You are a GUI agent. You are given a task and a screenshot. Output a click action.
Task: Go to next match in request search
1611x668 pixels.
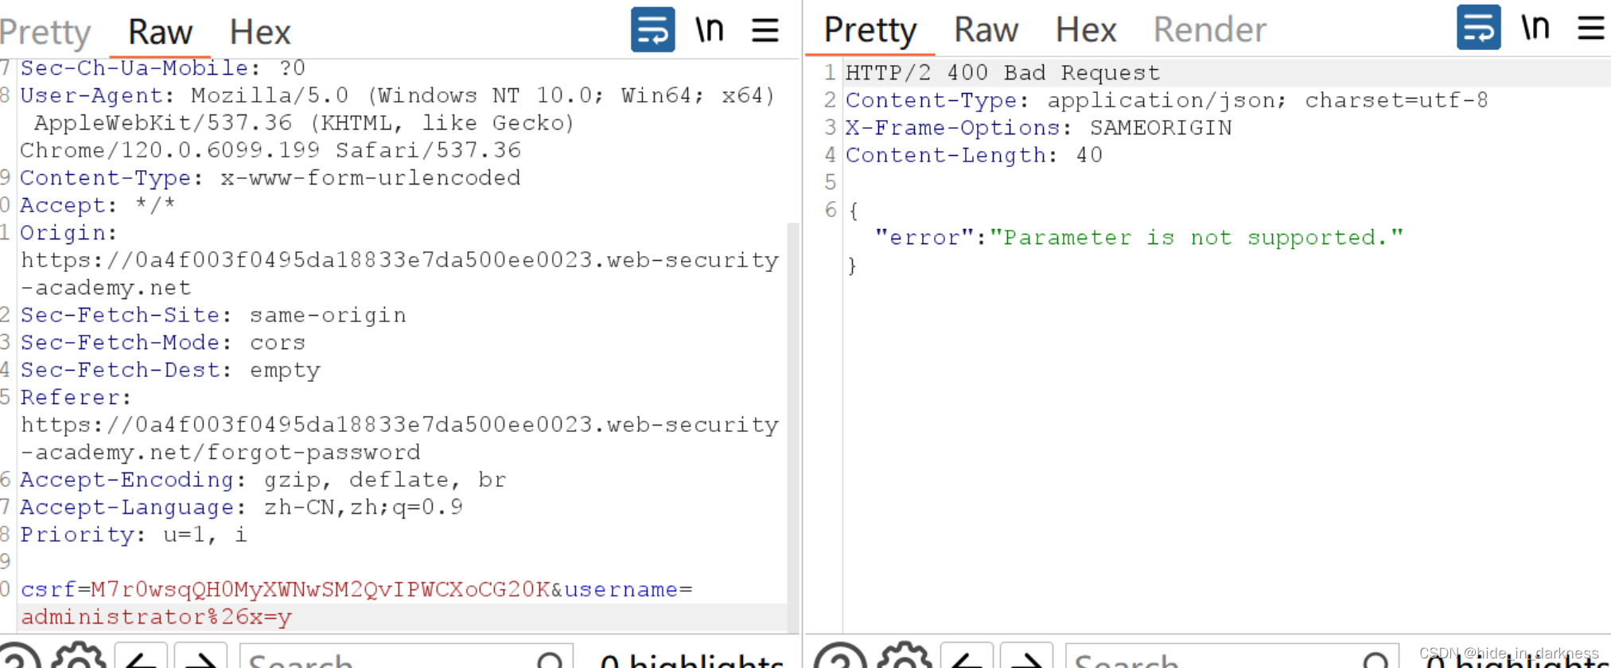(200, 656)
